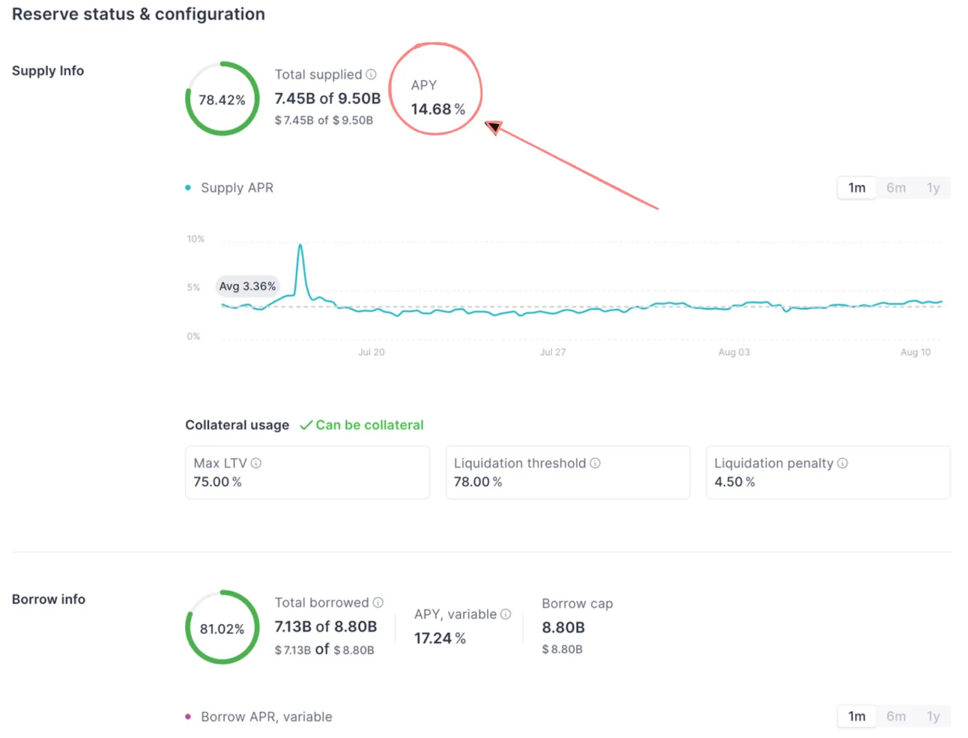Switch Supply APR chart to 1y view
This screenshot has height=738, width=968.
933,188
